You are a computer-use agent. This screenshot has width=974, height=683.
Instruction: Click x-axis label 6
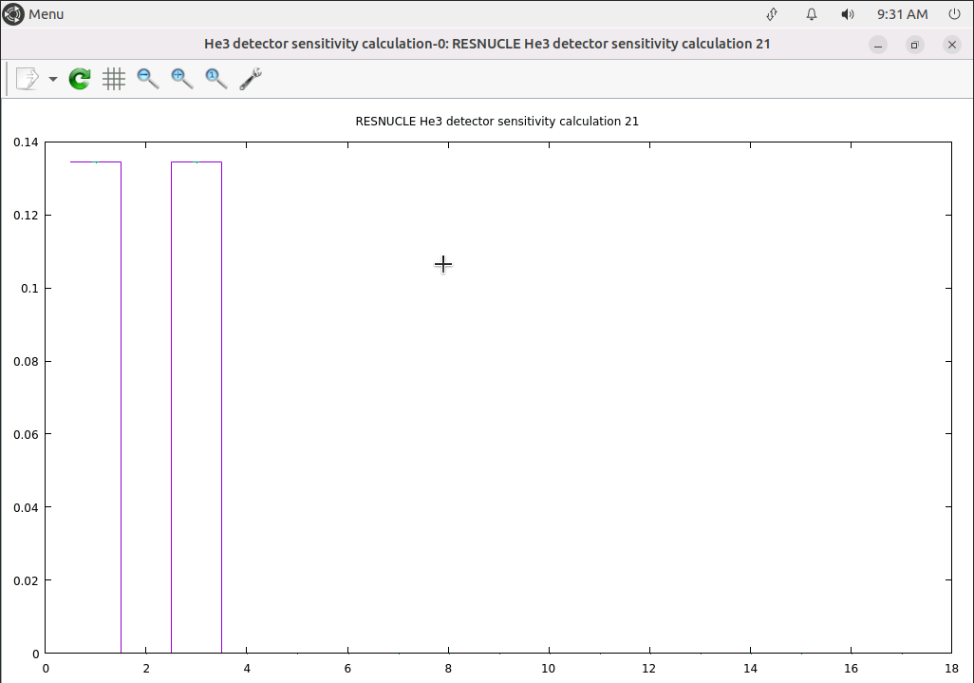347,669
